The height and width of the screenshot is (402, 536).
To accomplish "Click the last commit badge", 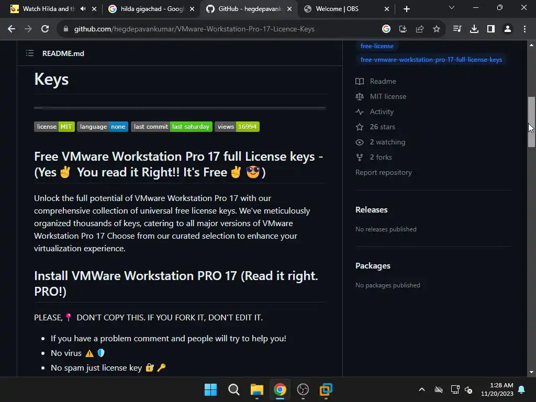I will [172, 127].
